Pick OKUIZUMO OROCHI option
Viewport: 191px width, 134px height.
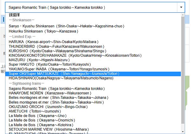click(x=93, y=107)
